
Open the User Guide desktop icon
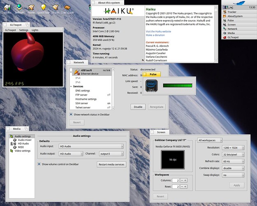[x=67, y=7]
